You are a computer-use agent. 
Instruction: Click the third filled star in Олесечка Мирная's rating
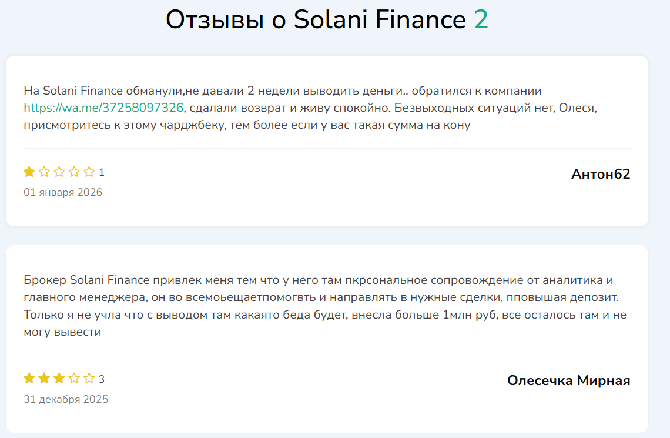(x=59, y=379)
